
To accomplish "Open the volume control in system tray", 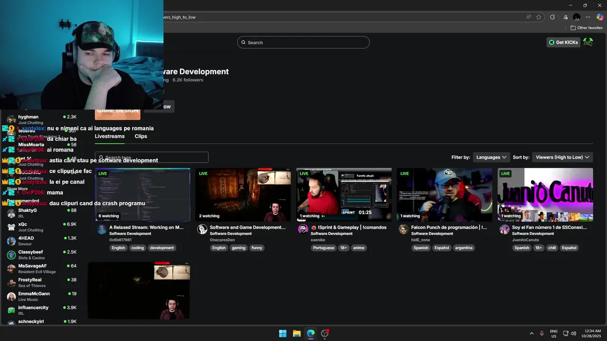I will (x=573, y=333).
